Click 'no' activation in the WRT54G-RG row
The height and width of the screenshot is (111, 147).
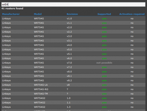click(132, 89)
